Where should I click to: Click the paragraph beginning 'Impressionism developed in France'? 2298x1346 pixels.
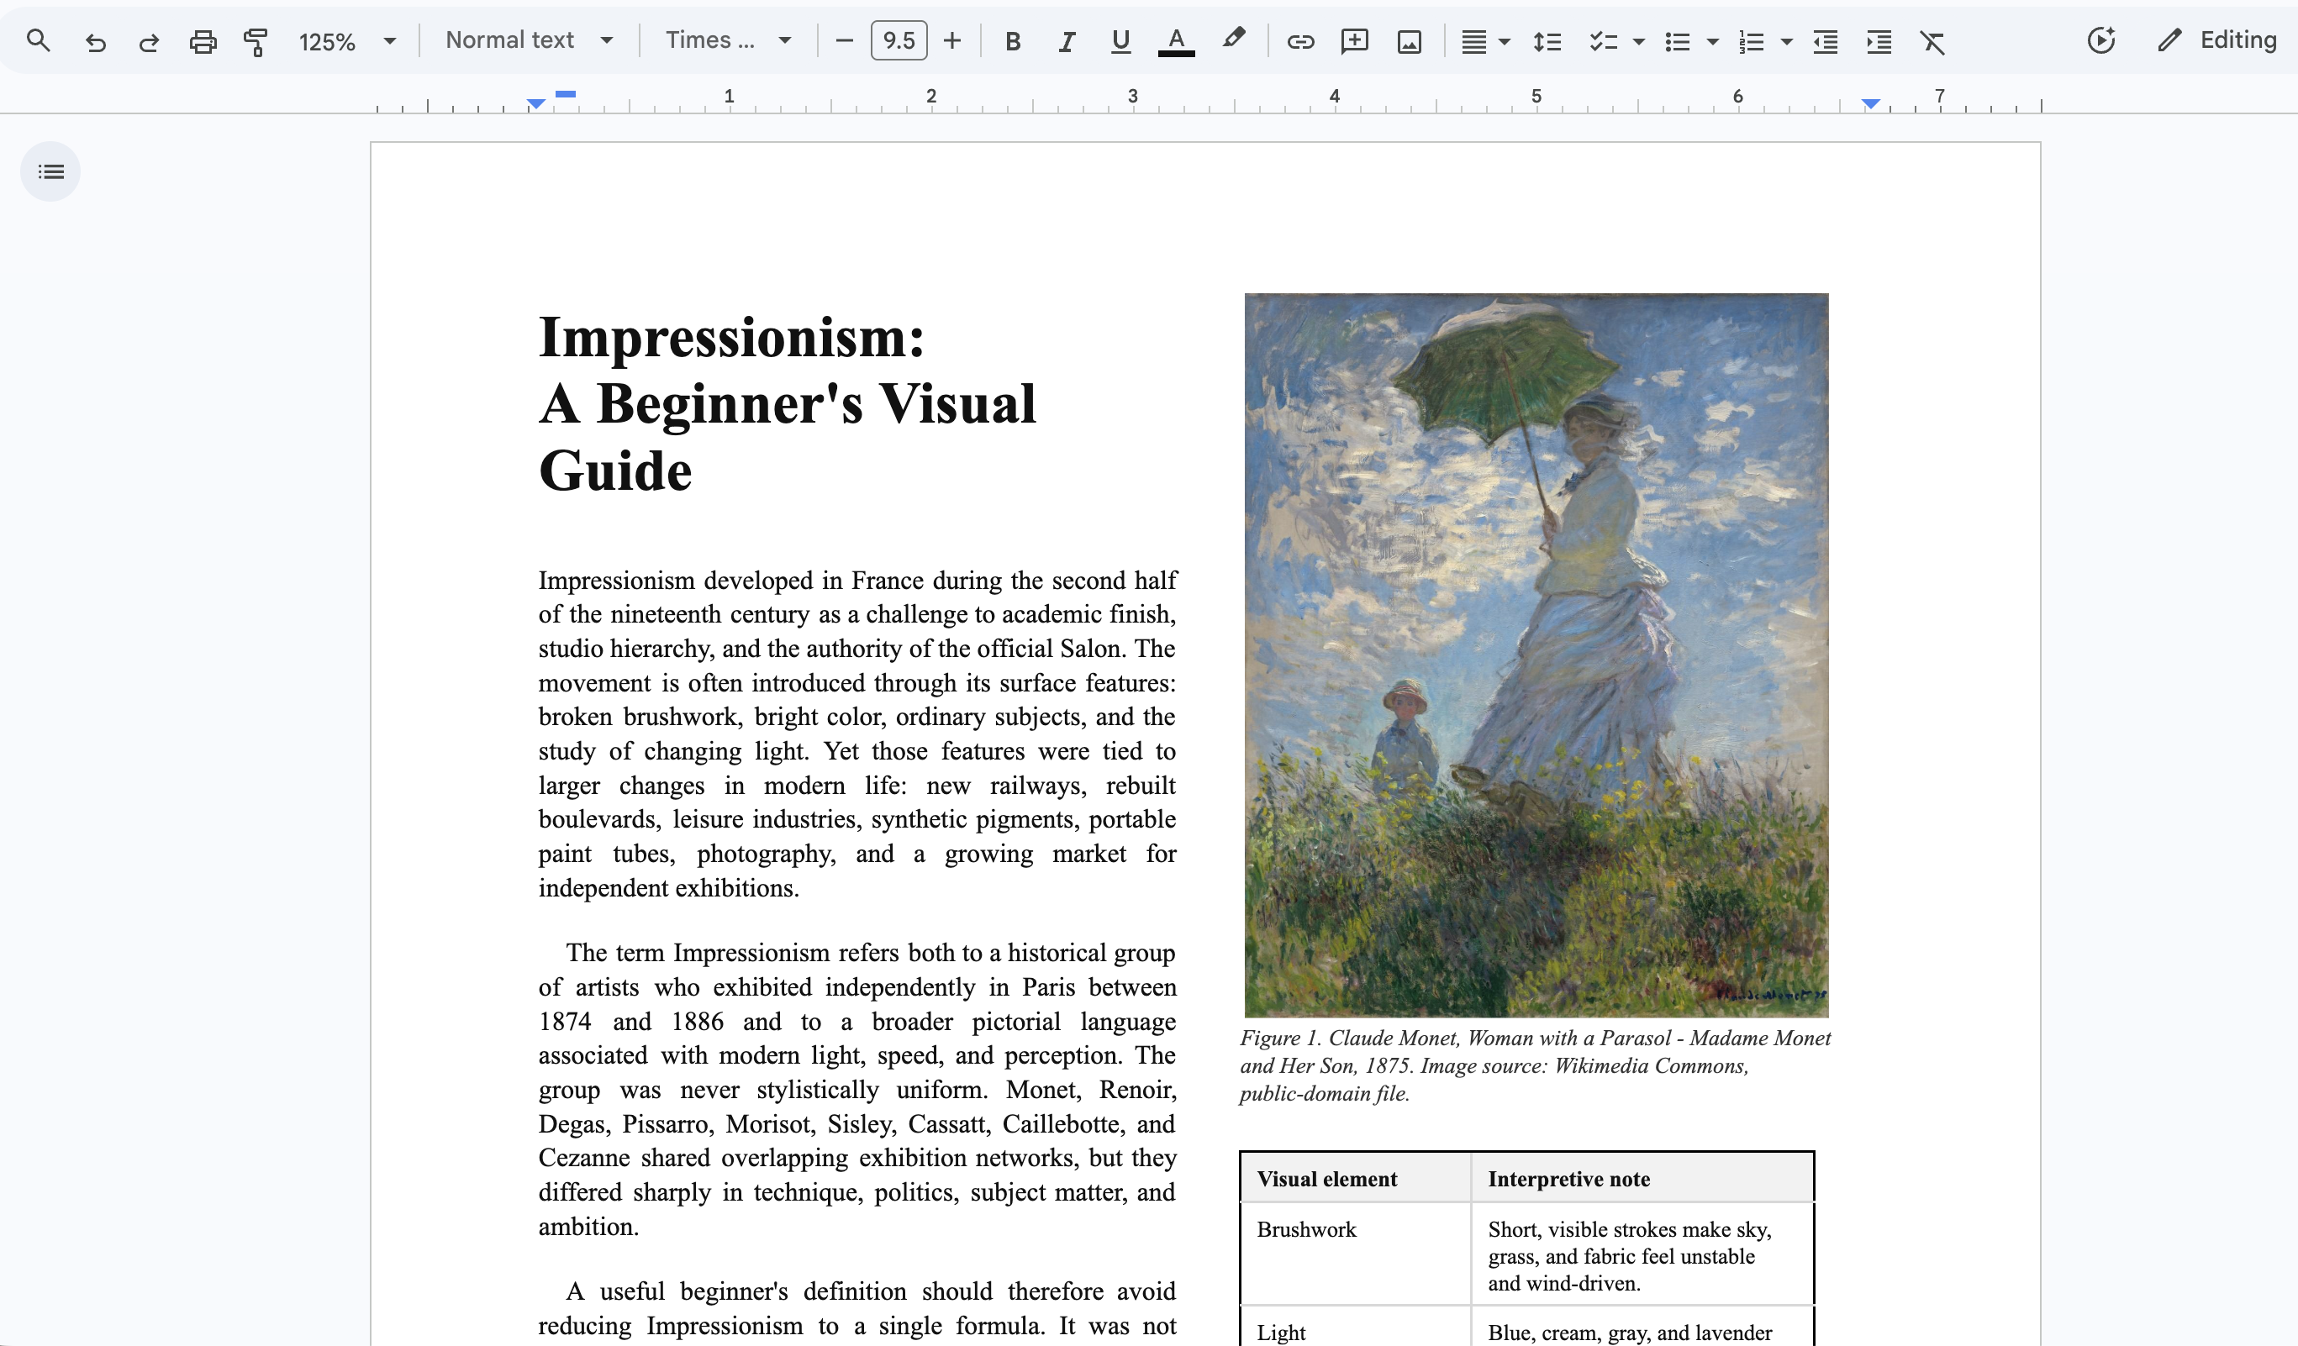(857, 733)
